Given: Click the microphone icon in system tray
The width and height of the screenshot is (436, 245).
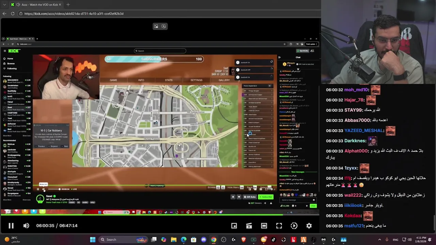Looking at the screenshot, I should (x=387, y=240).
